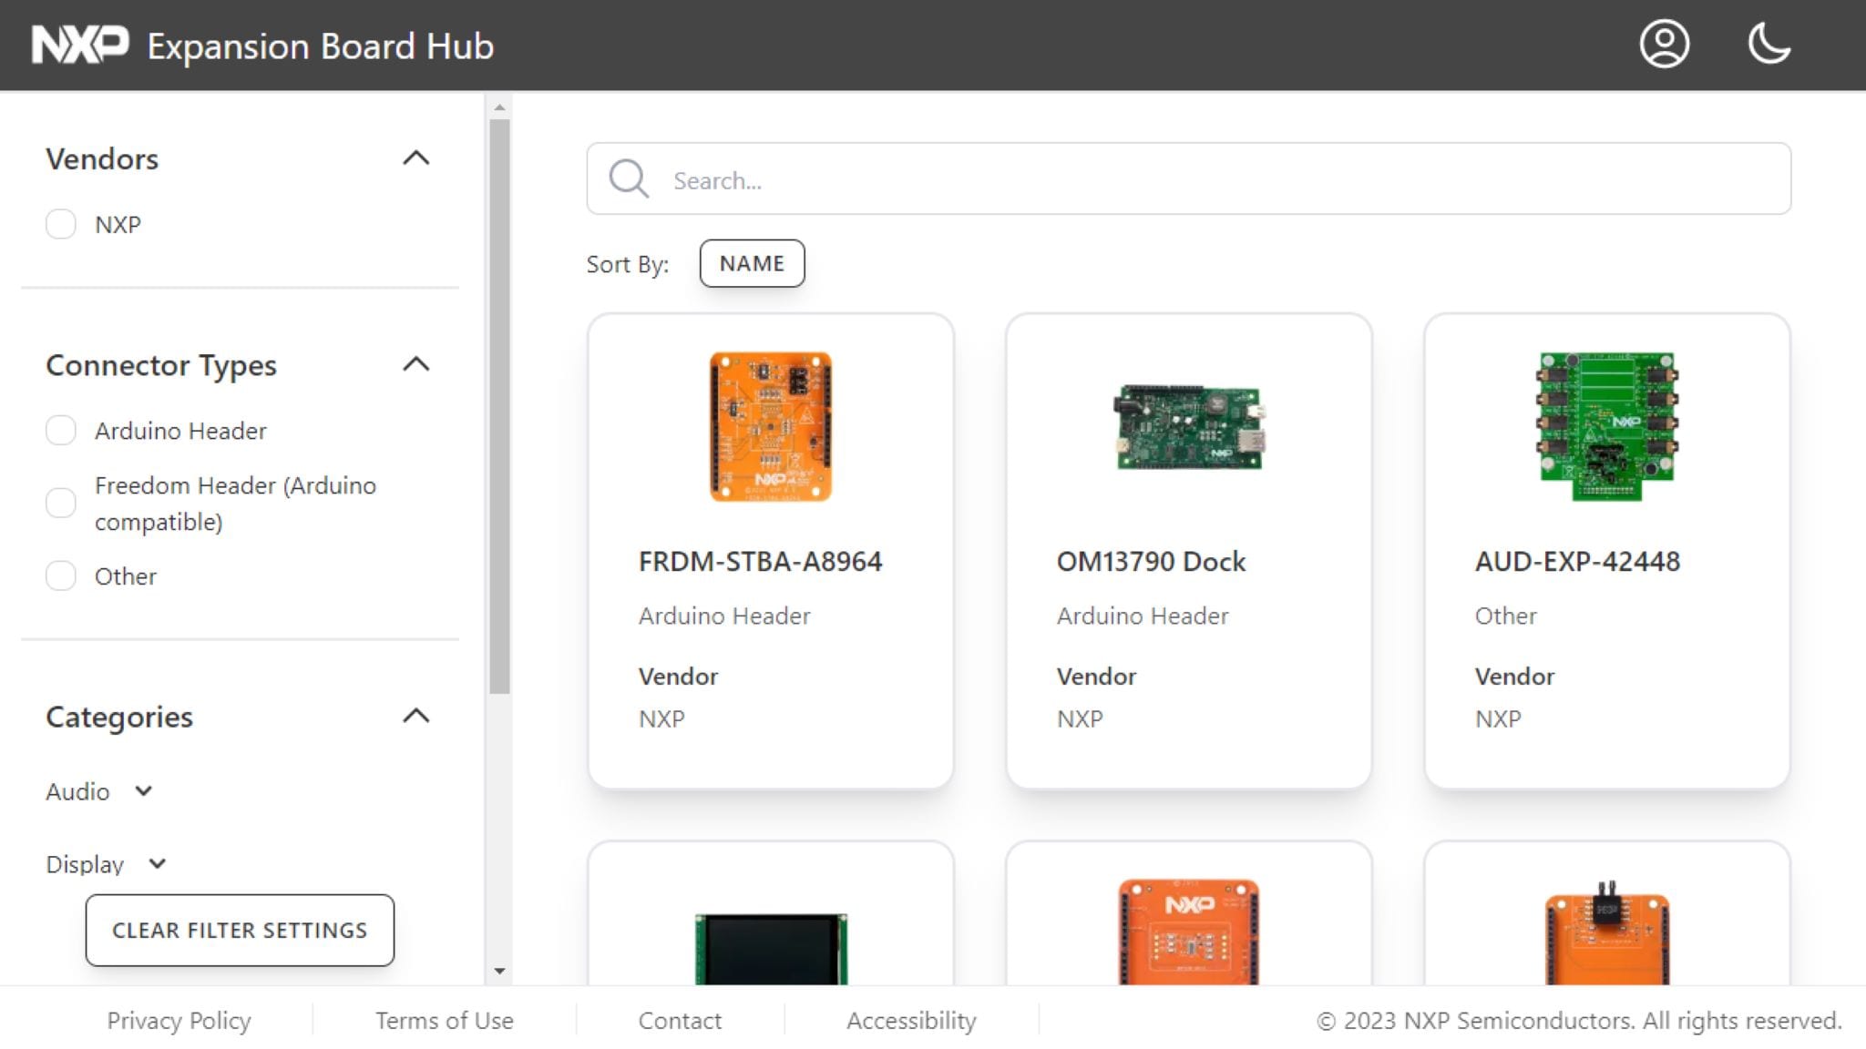Select the Freedom Header (Arduino compatible) checkbox

pyautogui.click(x=61, y=503)
